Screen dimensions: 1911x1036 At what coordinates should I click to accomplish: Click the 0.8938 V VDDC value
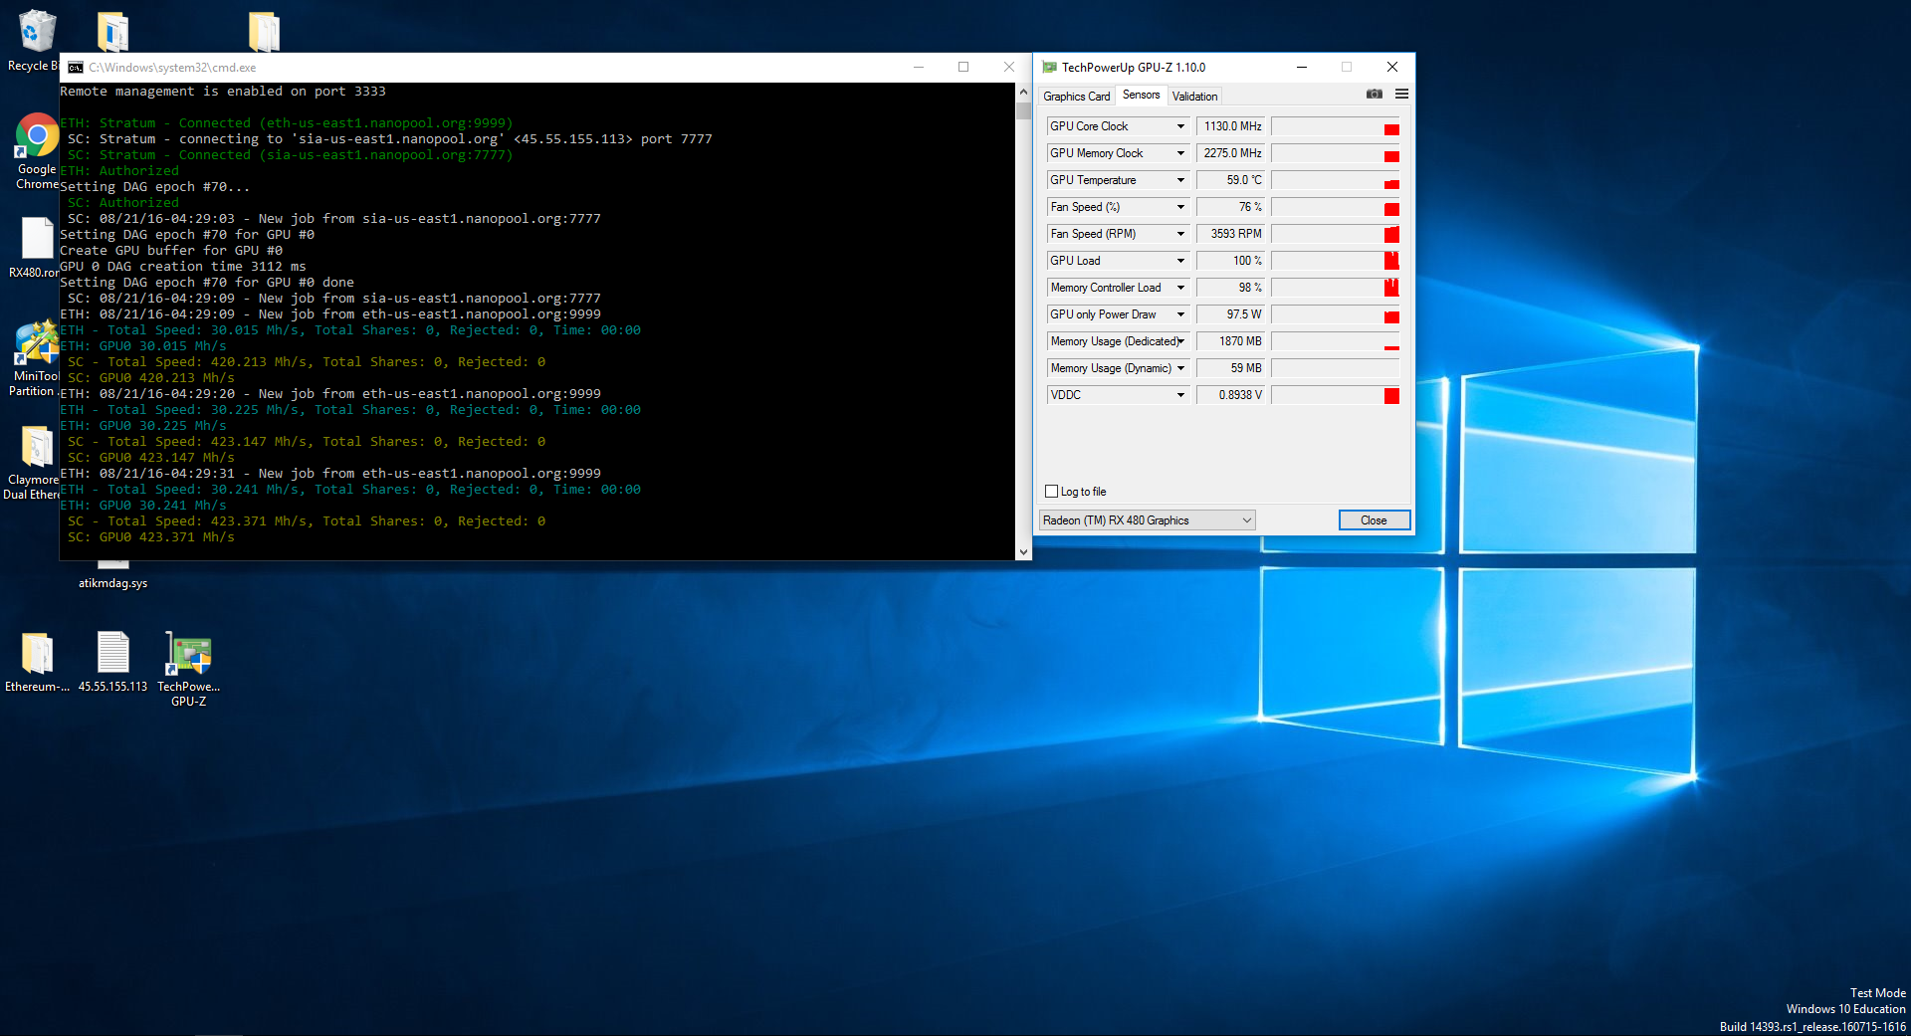point(1230,395)
